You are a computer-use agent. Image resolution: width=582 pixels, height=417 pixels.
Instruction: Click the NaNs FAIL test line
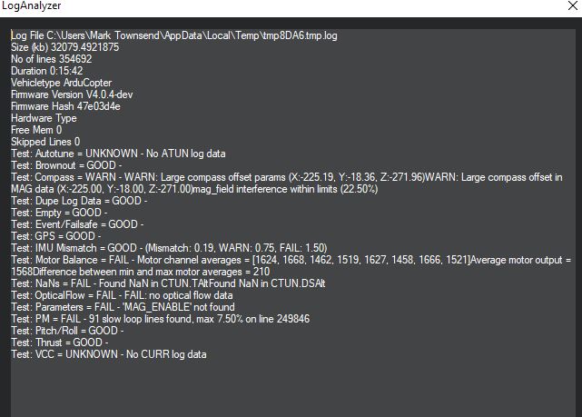pyautogui.click(x=168, y=283)
